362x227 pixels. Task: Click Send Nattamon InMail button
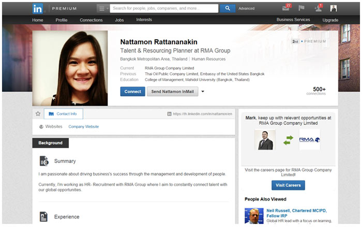click(172, 91)
